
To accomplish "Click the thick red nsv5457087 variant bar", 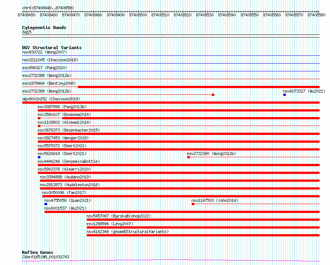I will [203, 220].
